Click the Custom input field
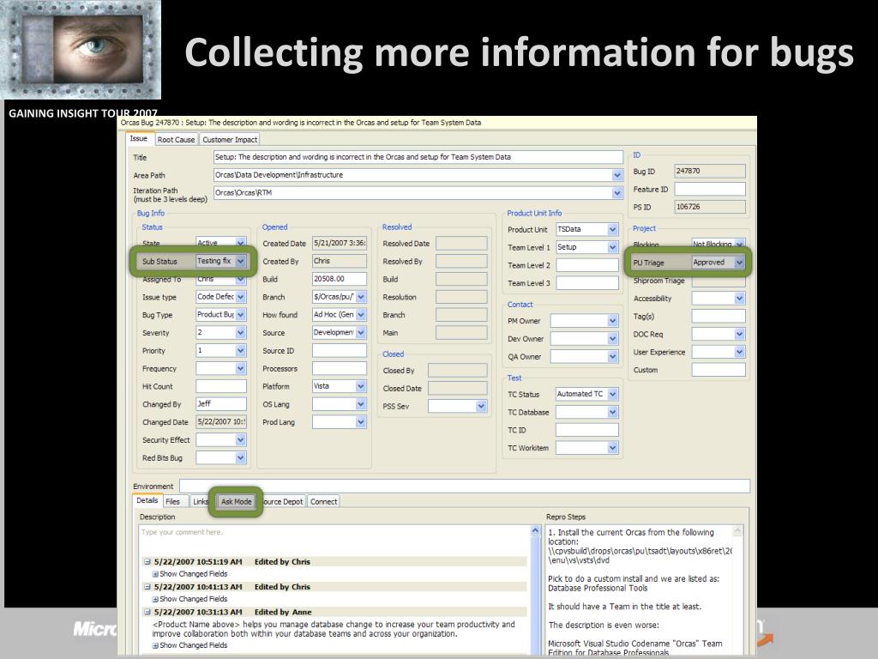Screen dimensions: 878x659 point(719,370)
